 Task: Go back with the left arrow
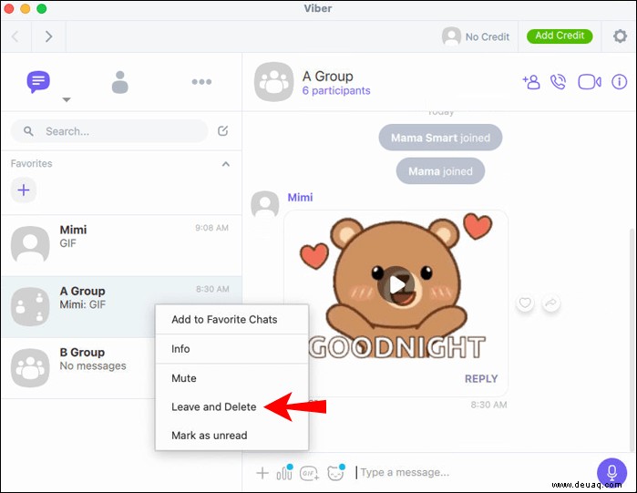(x=15, y=36)
